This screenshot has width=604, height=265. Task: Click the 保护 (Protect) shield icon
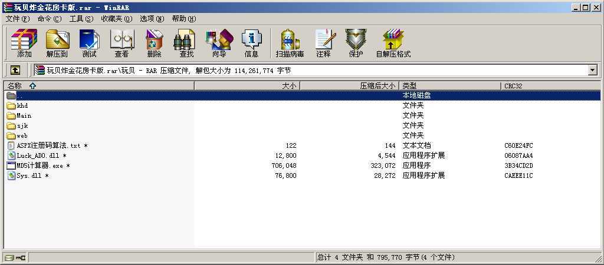pyautogui.click(x=356, y=43)
